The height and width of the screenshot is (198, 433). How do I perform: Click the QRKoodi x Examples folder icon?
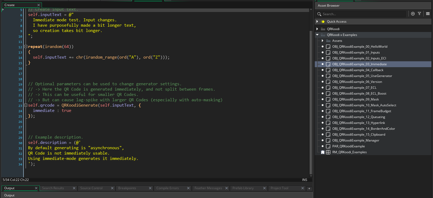pyautogui.click(x=323, y=35)
